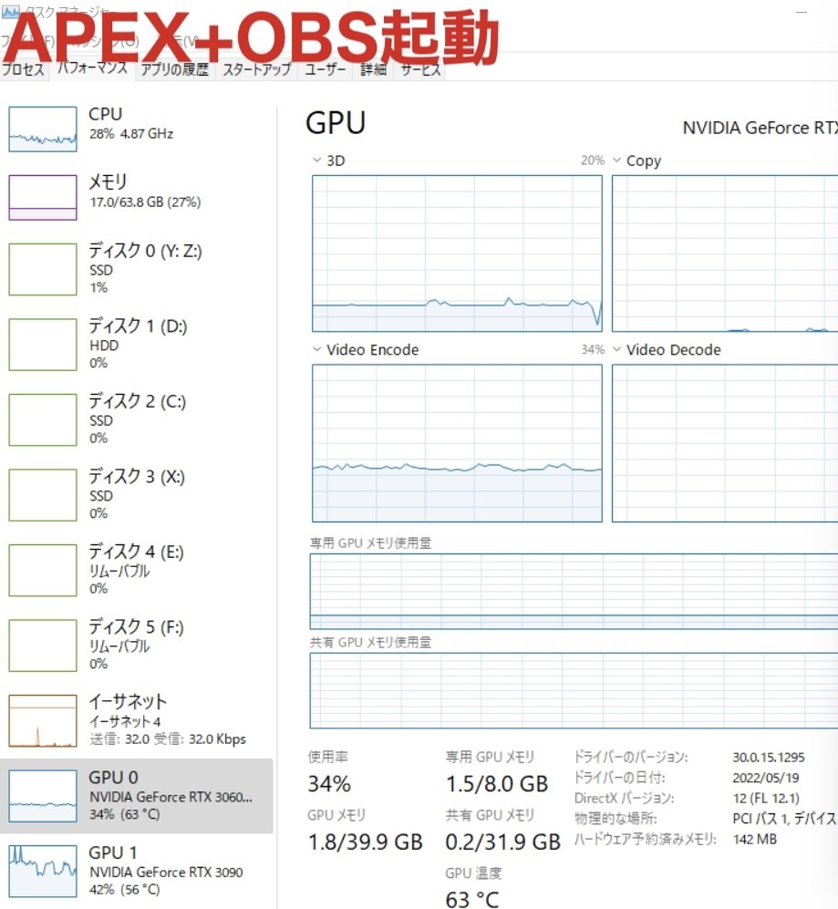
Task: Click the GPU 1 mini graph thumbnail
Action: (x=42, y=871)
